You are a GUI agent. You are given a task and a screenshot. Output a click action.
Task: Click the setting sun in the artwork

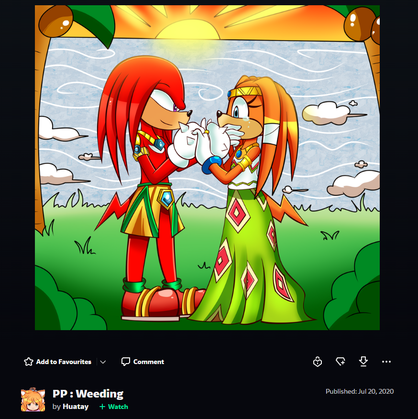[x=188, y=30]
